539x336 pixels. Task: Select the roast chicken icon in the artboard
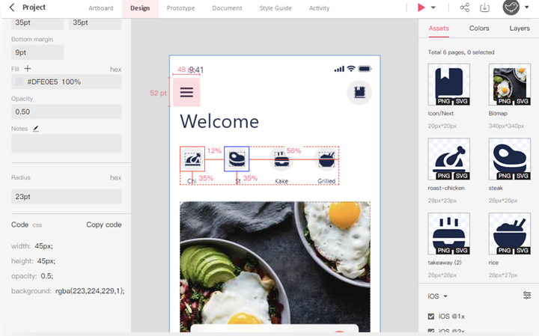(192, 159)
